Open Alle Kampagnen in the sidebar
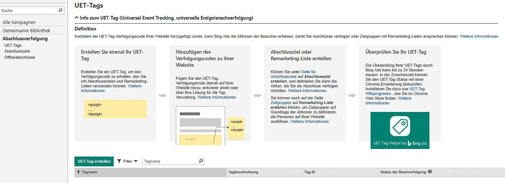This screenshot has width=505, height=183. [x=19, y=22]
